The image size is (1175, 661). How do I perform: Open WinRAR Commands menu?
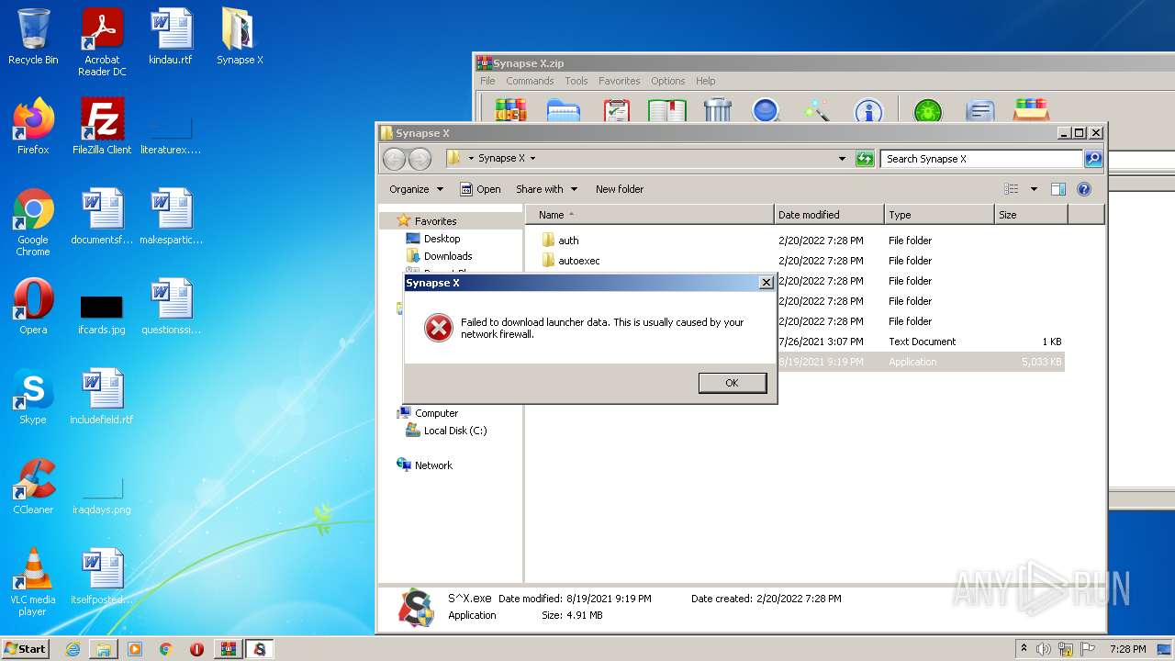[x=530, y=81]
